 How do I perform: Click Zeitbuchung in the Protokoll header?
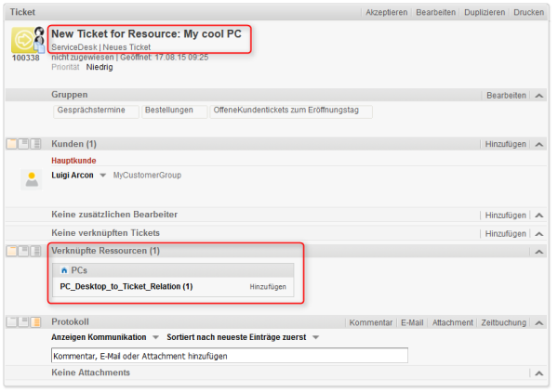503,322
